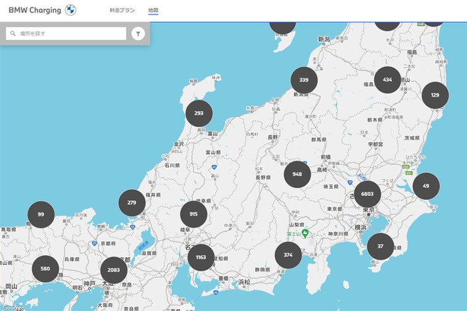
Task: Click the BMW Charging title link
Action: point(35,10)
